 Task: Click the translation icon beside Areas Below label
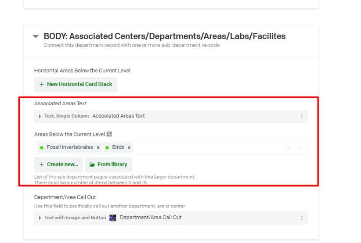[109, 134]
